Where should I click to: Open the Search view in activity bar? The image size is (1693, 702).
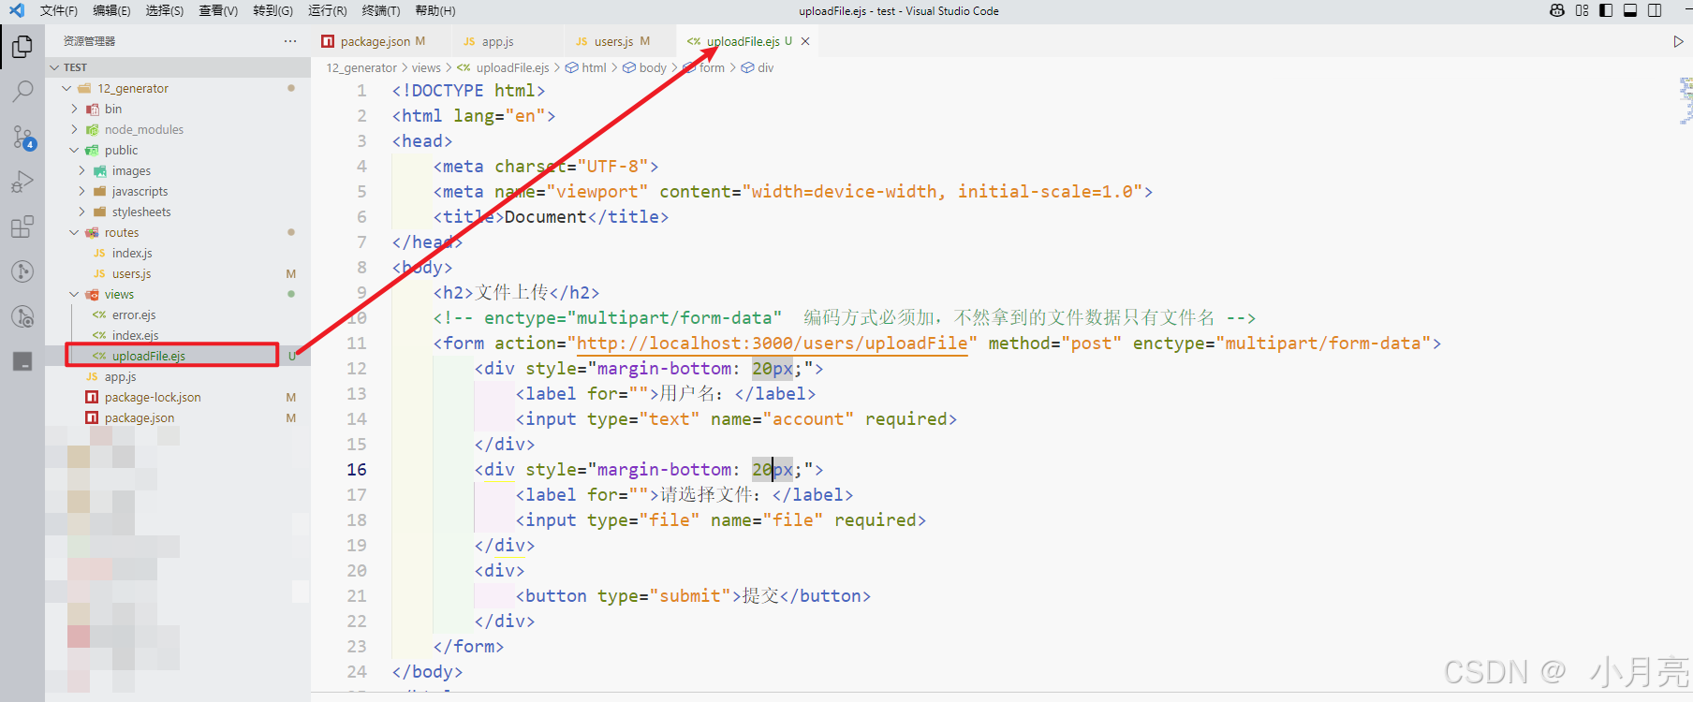pyautogui.click(x=22, y=91)
